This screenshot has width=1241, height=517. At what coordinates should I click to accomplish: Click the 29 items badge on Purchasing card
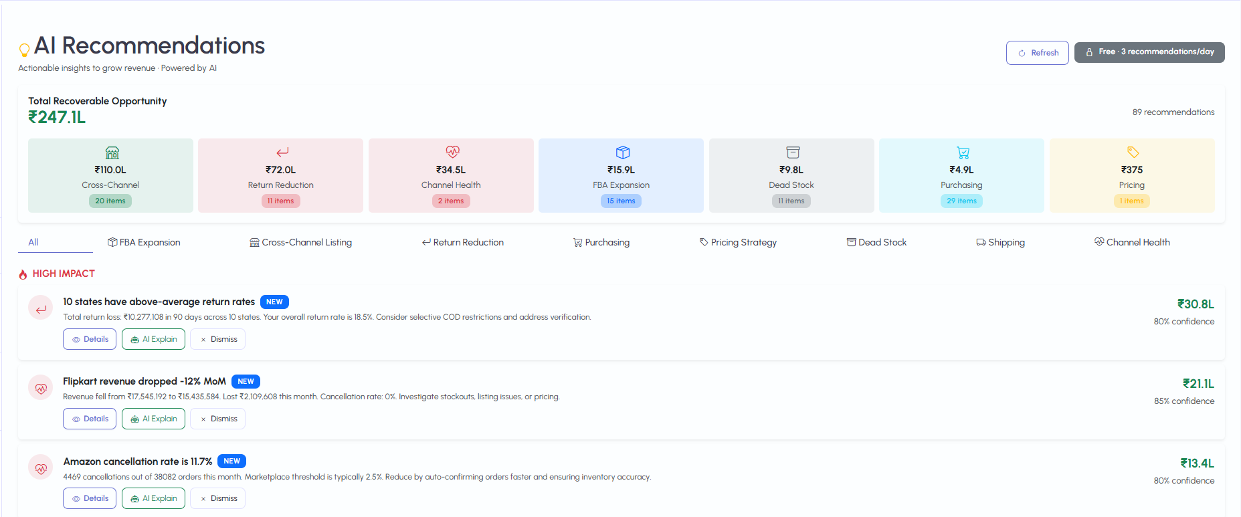coord(961,201)
